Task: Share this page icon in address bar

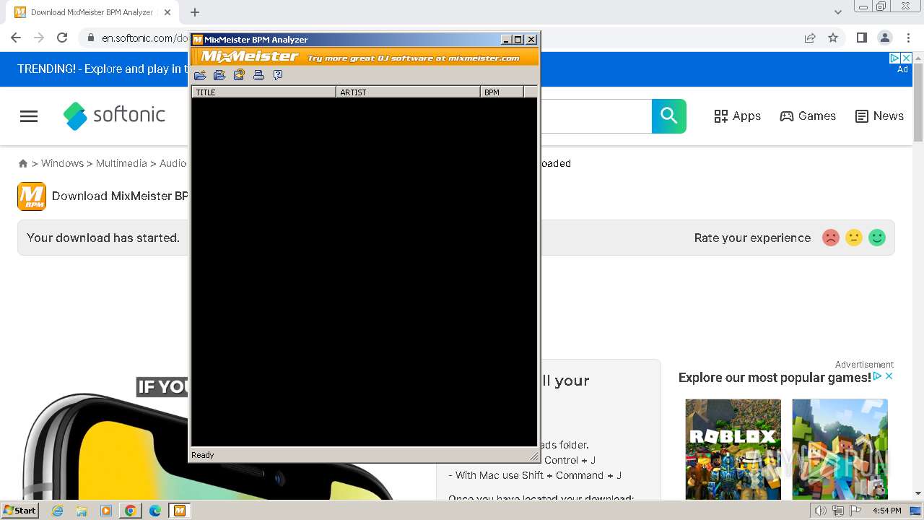Action: (810, 38)
